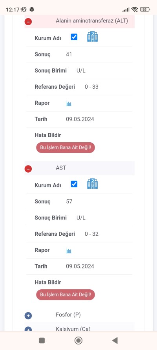Uncheck the Kurum Adı checkbox in AST section
This screenshot has width=157, height=350.
click(x=74, y=184)
